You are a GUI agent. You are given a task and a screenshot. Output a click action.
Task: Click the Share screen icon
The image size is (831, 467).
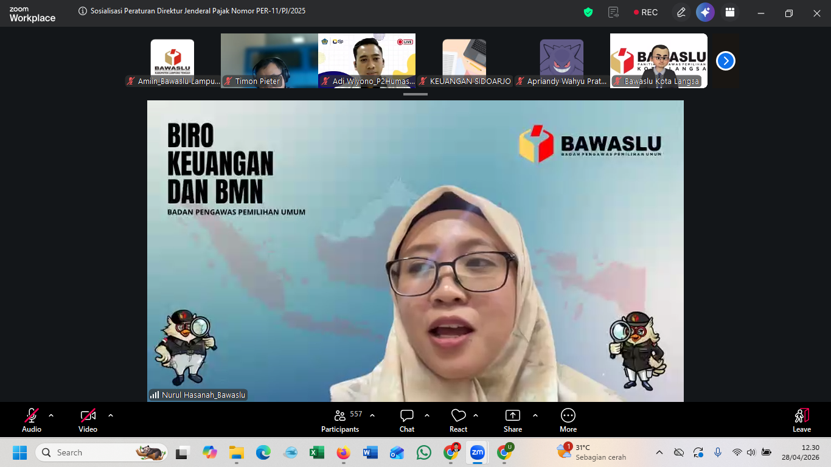pyautogui.click(x=512, y=420)
